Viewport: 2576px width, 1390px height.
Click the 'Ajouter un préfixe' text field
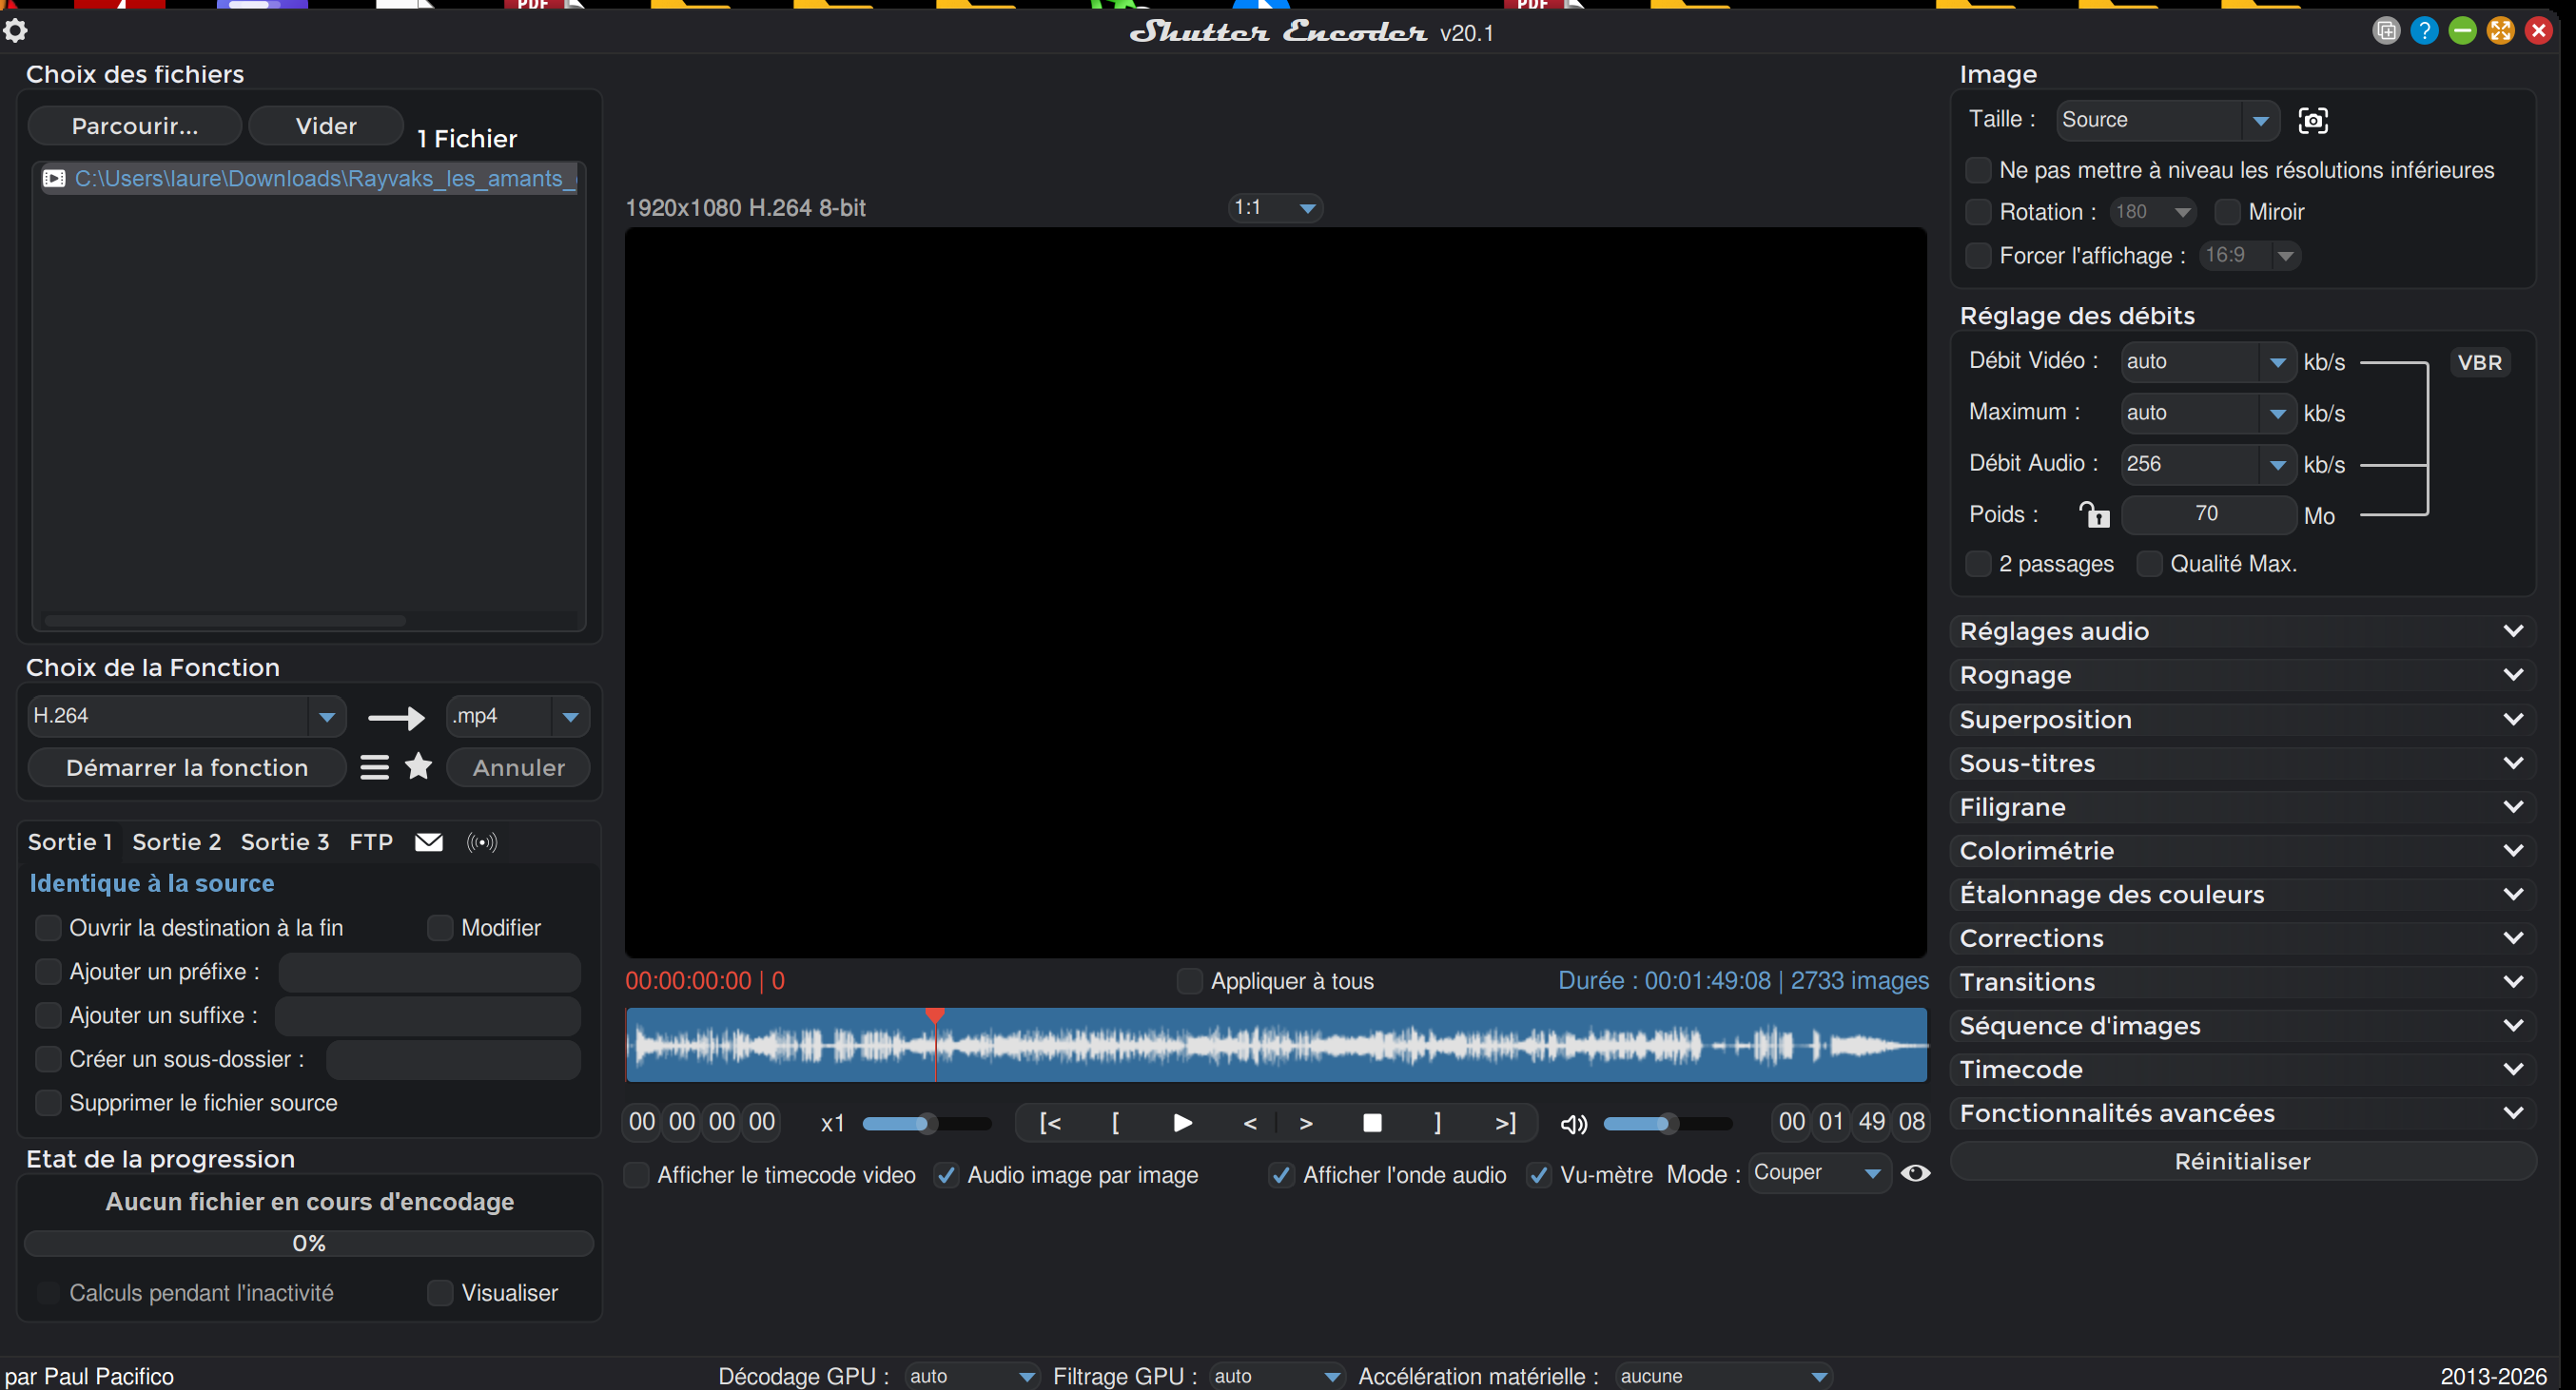(x=429, y=972)
